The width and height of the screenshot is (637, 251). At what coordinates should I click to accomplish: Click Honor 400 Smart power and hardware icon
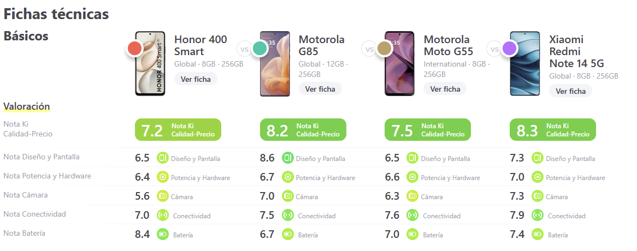[x=162, y=177]
